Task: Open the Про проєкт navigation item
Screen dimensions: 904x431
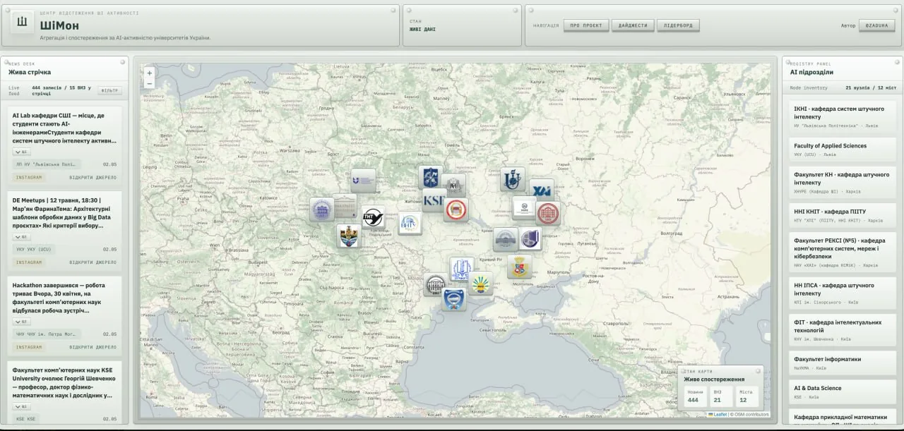Action: 586,25
